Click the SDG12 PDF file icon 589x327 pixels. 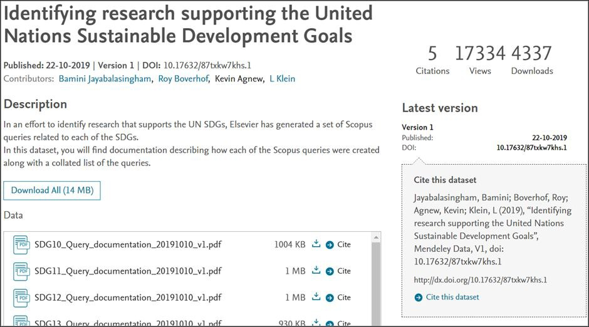(x=21, y=298)
